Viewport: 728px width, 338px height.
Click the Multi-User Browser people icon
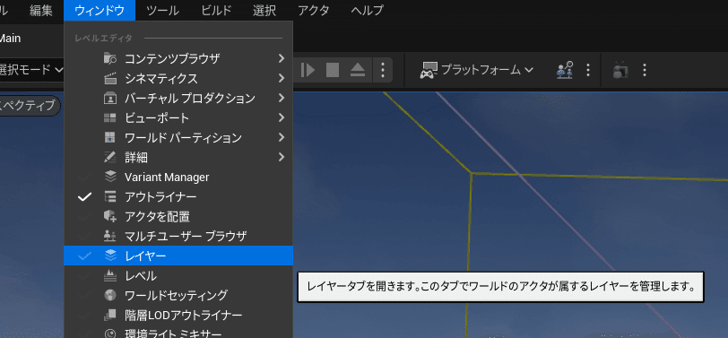click(110, 236)
